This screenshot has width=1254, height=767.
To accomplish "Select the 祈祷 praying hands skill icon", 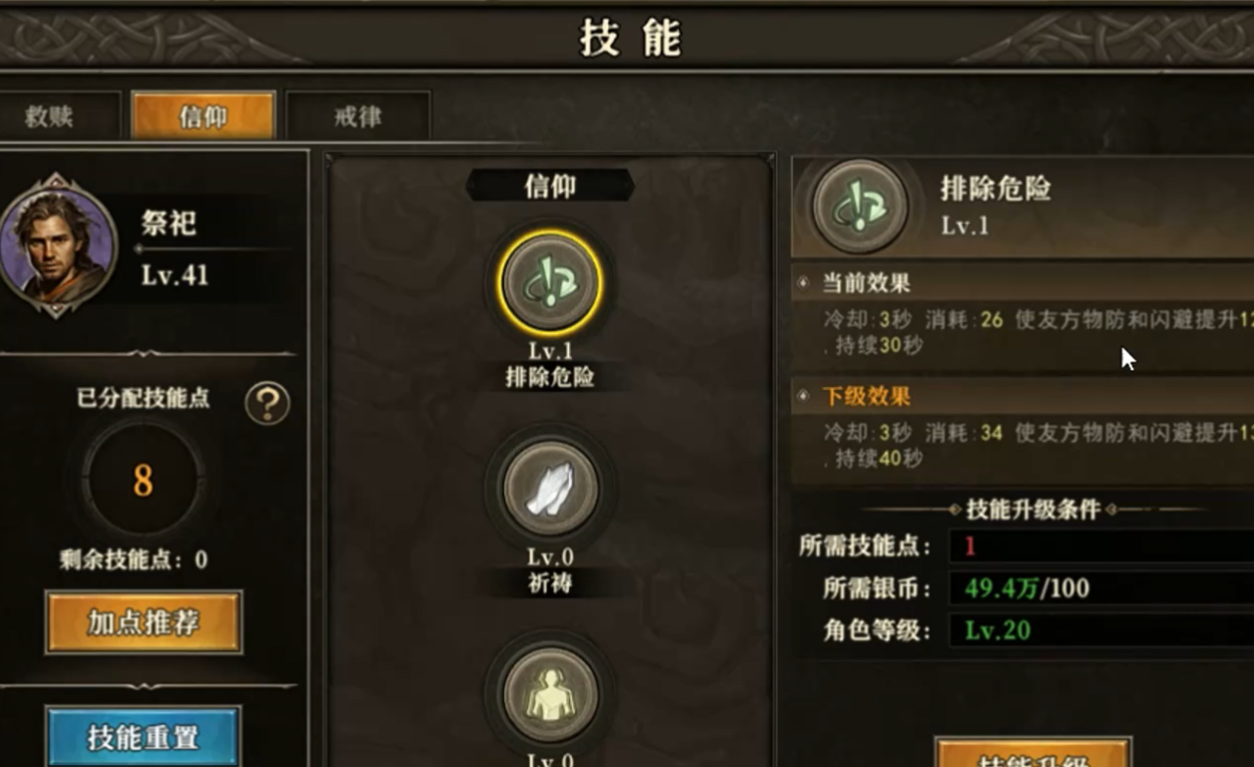I will tap(550, 489).
